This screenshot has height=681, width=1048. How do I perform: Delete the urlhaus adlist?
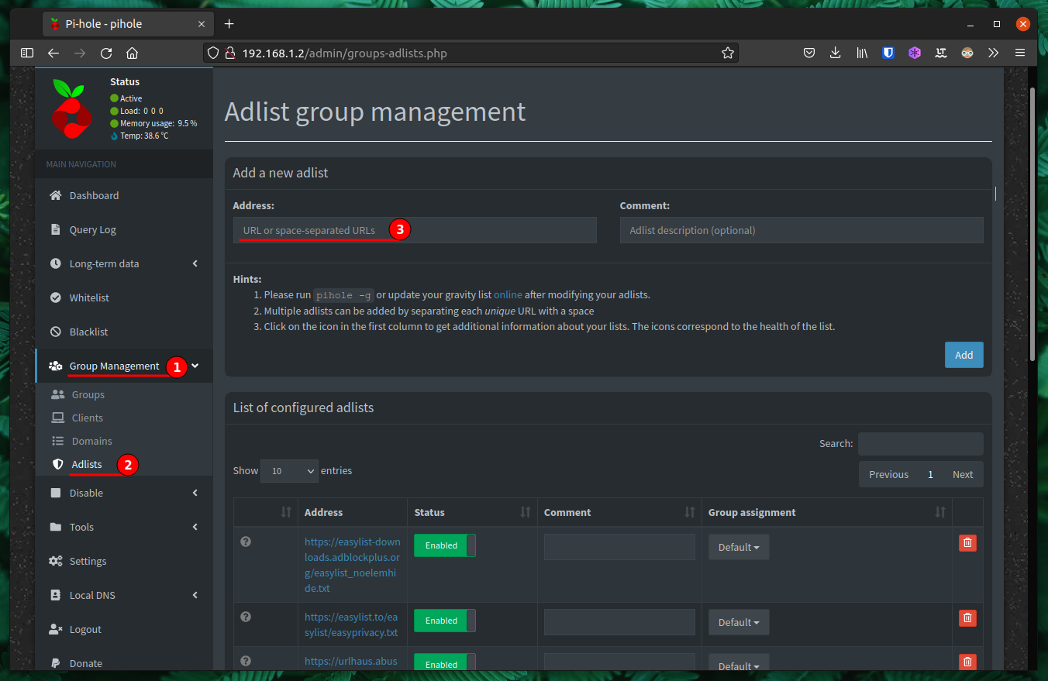967,662
